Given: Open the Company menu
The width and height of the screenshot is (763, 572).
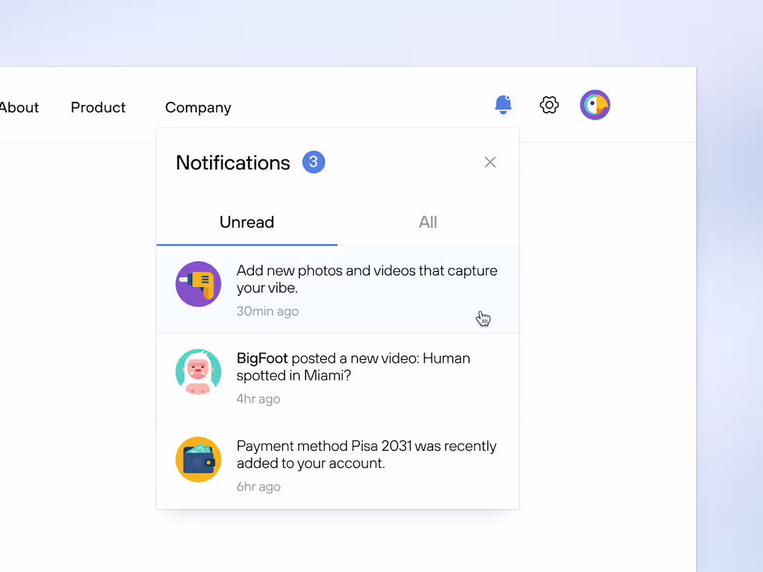Looking at the screenshot, I should coord(198,107).
